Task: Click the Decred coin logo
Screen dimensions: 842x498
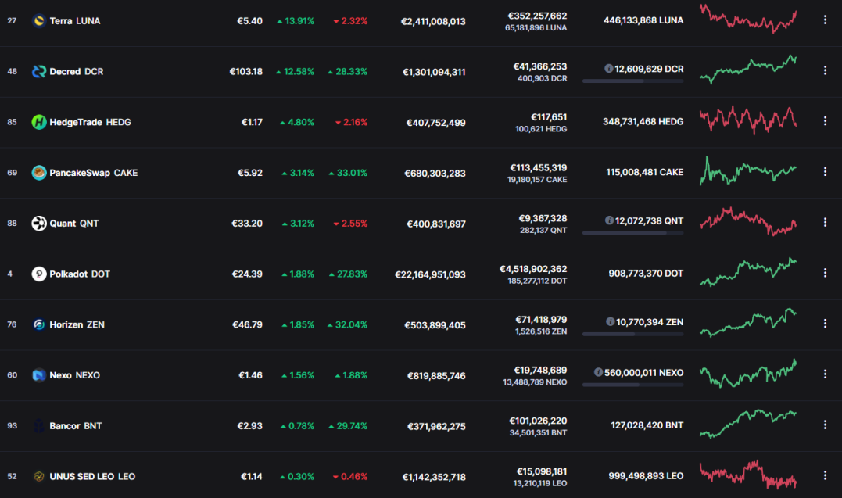Action: (x=38, y=71)
